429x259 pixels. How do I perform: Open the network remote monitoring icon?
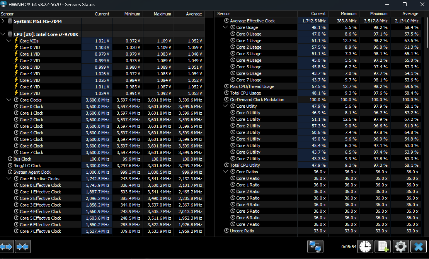[315, 247]
